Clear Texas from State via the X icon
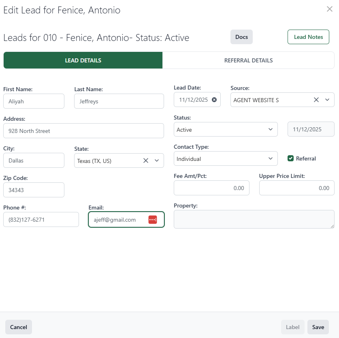 click(145, 160)
